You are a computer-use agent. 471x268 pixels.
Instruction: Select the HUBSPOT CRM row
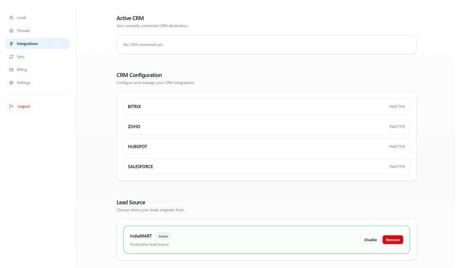[266, 147]
